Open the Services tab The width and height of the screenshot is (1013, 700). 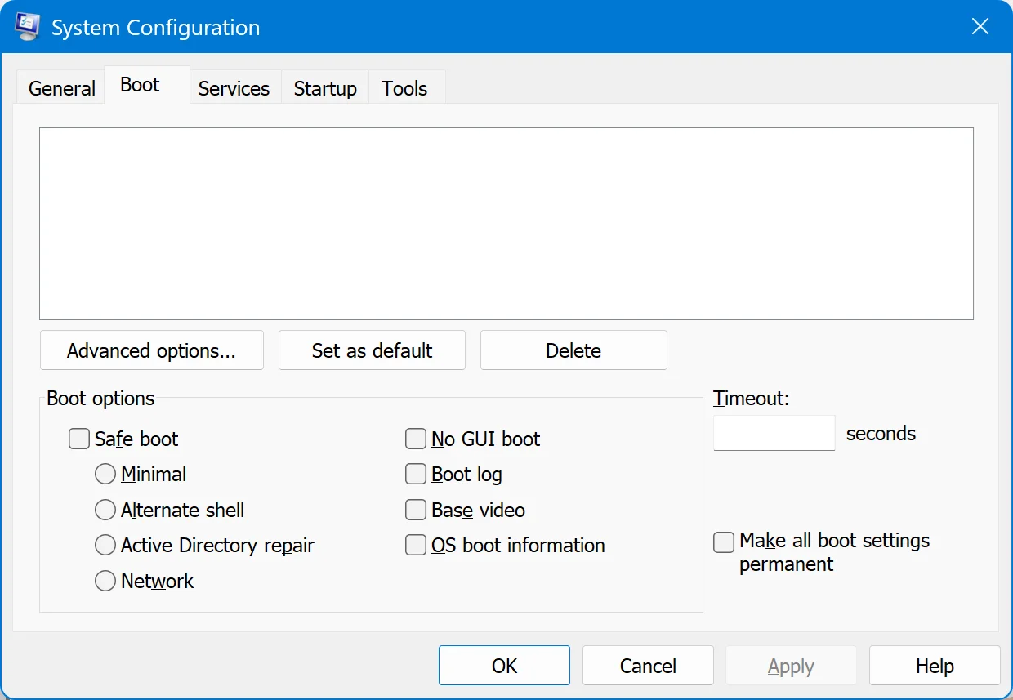pos(234,88)
